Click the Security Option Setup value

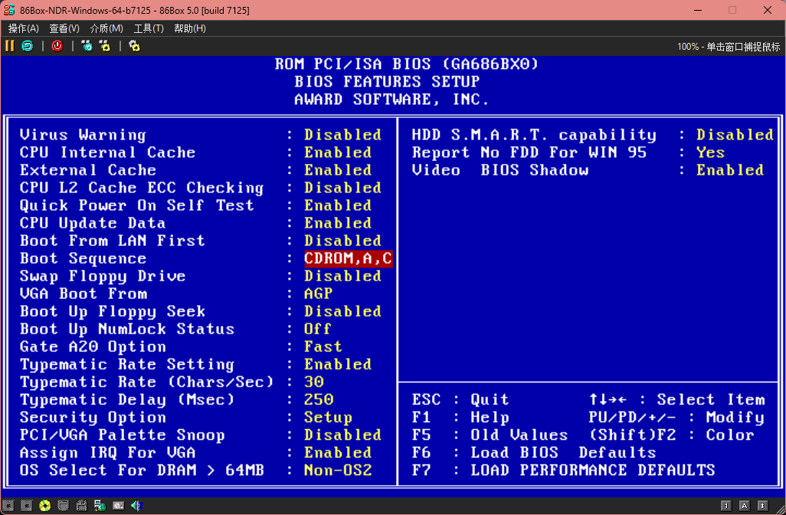[x=328, y=417]
